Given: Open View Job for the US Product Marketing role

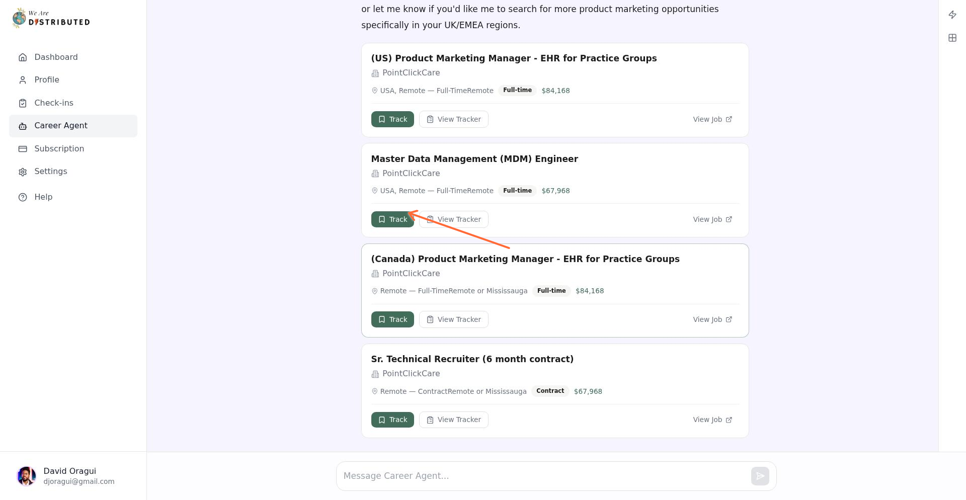Looking at the screenshot, I should coord(712,119).
